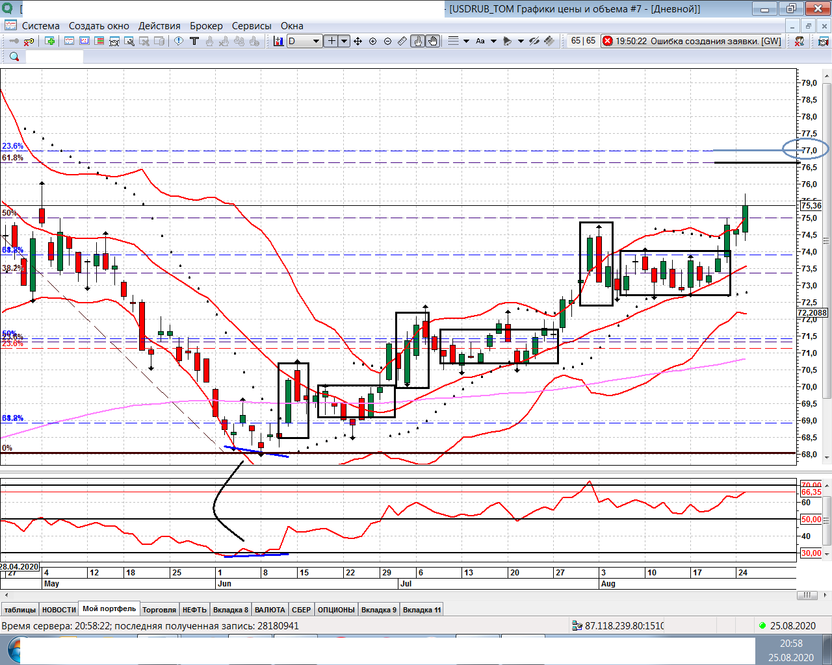832x665 pixels.
Task: Expand the Aa font dropdown arrow
Action: click(493, 41)
